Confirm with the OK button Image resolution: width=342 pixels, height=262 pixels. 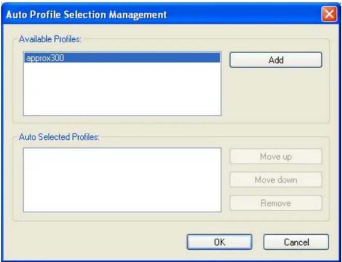tap(219, 242)
